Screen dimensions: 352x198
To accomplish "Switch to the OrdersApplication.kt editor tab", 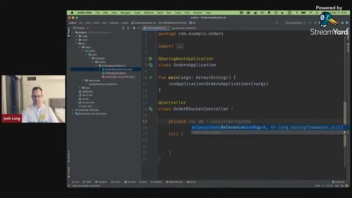I will click(x=156, y=28).
